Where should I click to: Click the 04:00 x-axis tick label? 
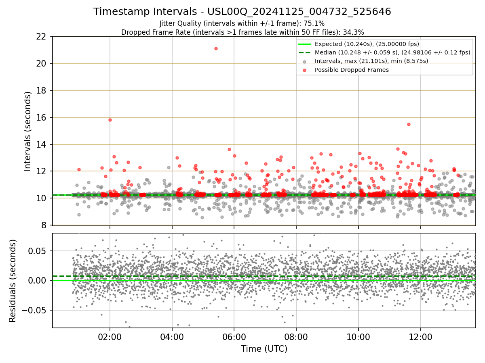172,337
